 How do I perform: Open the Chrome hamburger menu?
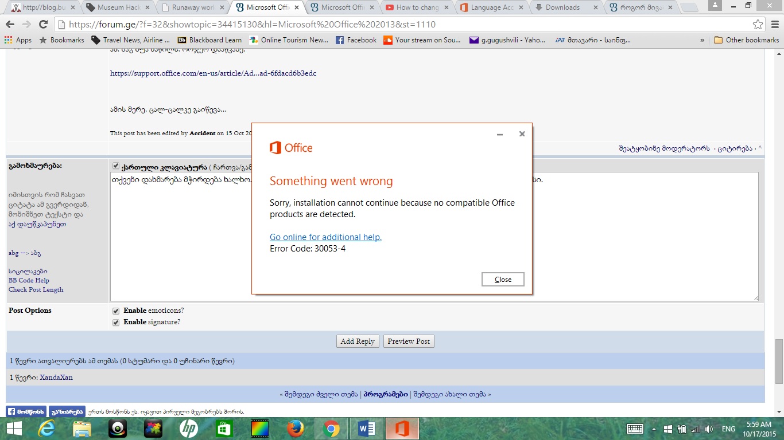[774, 25]
